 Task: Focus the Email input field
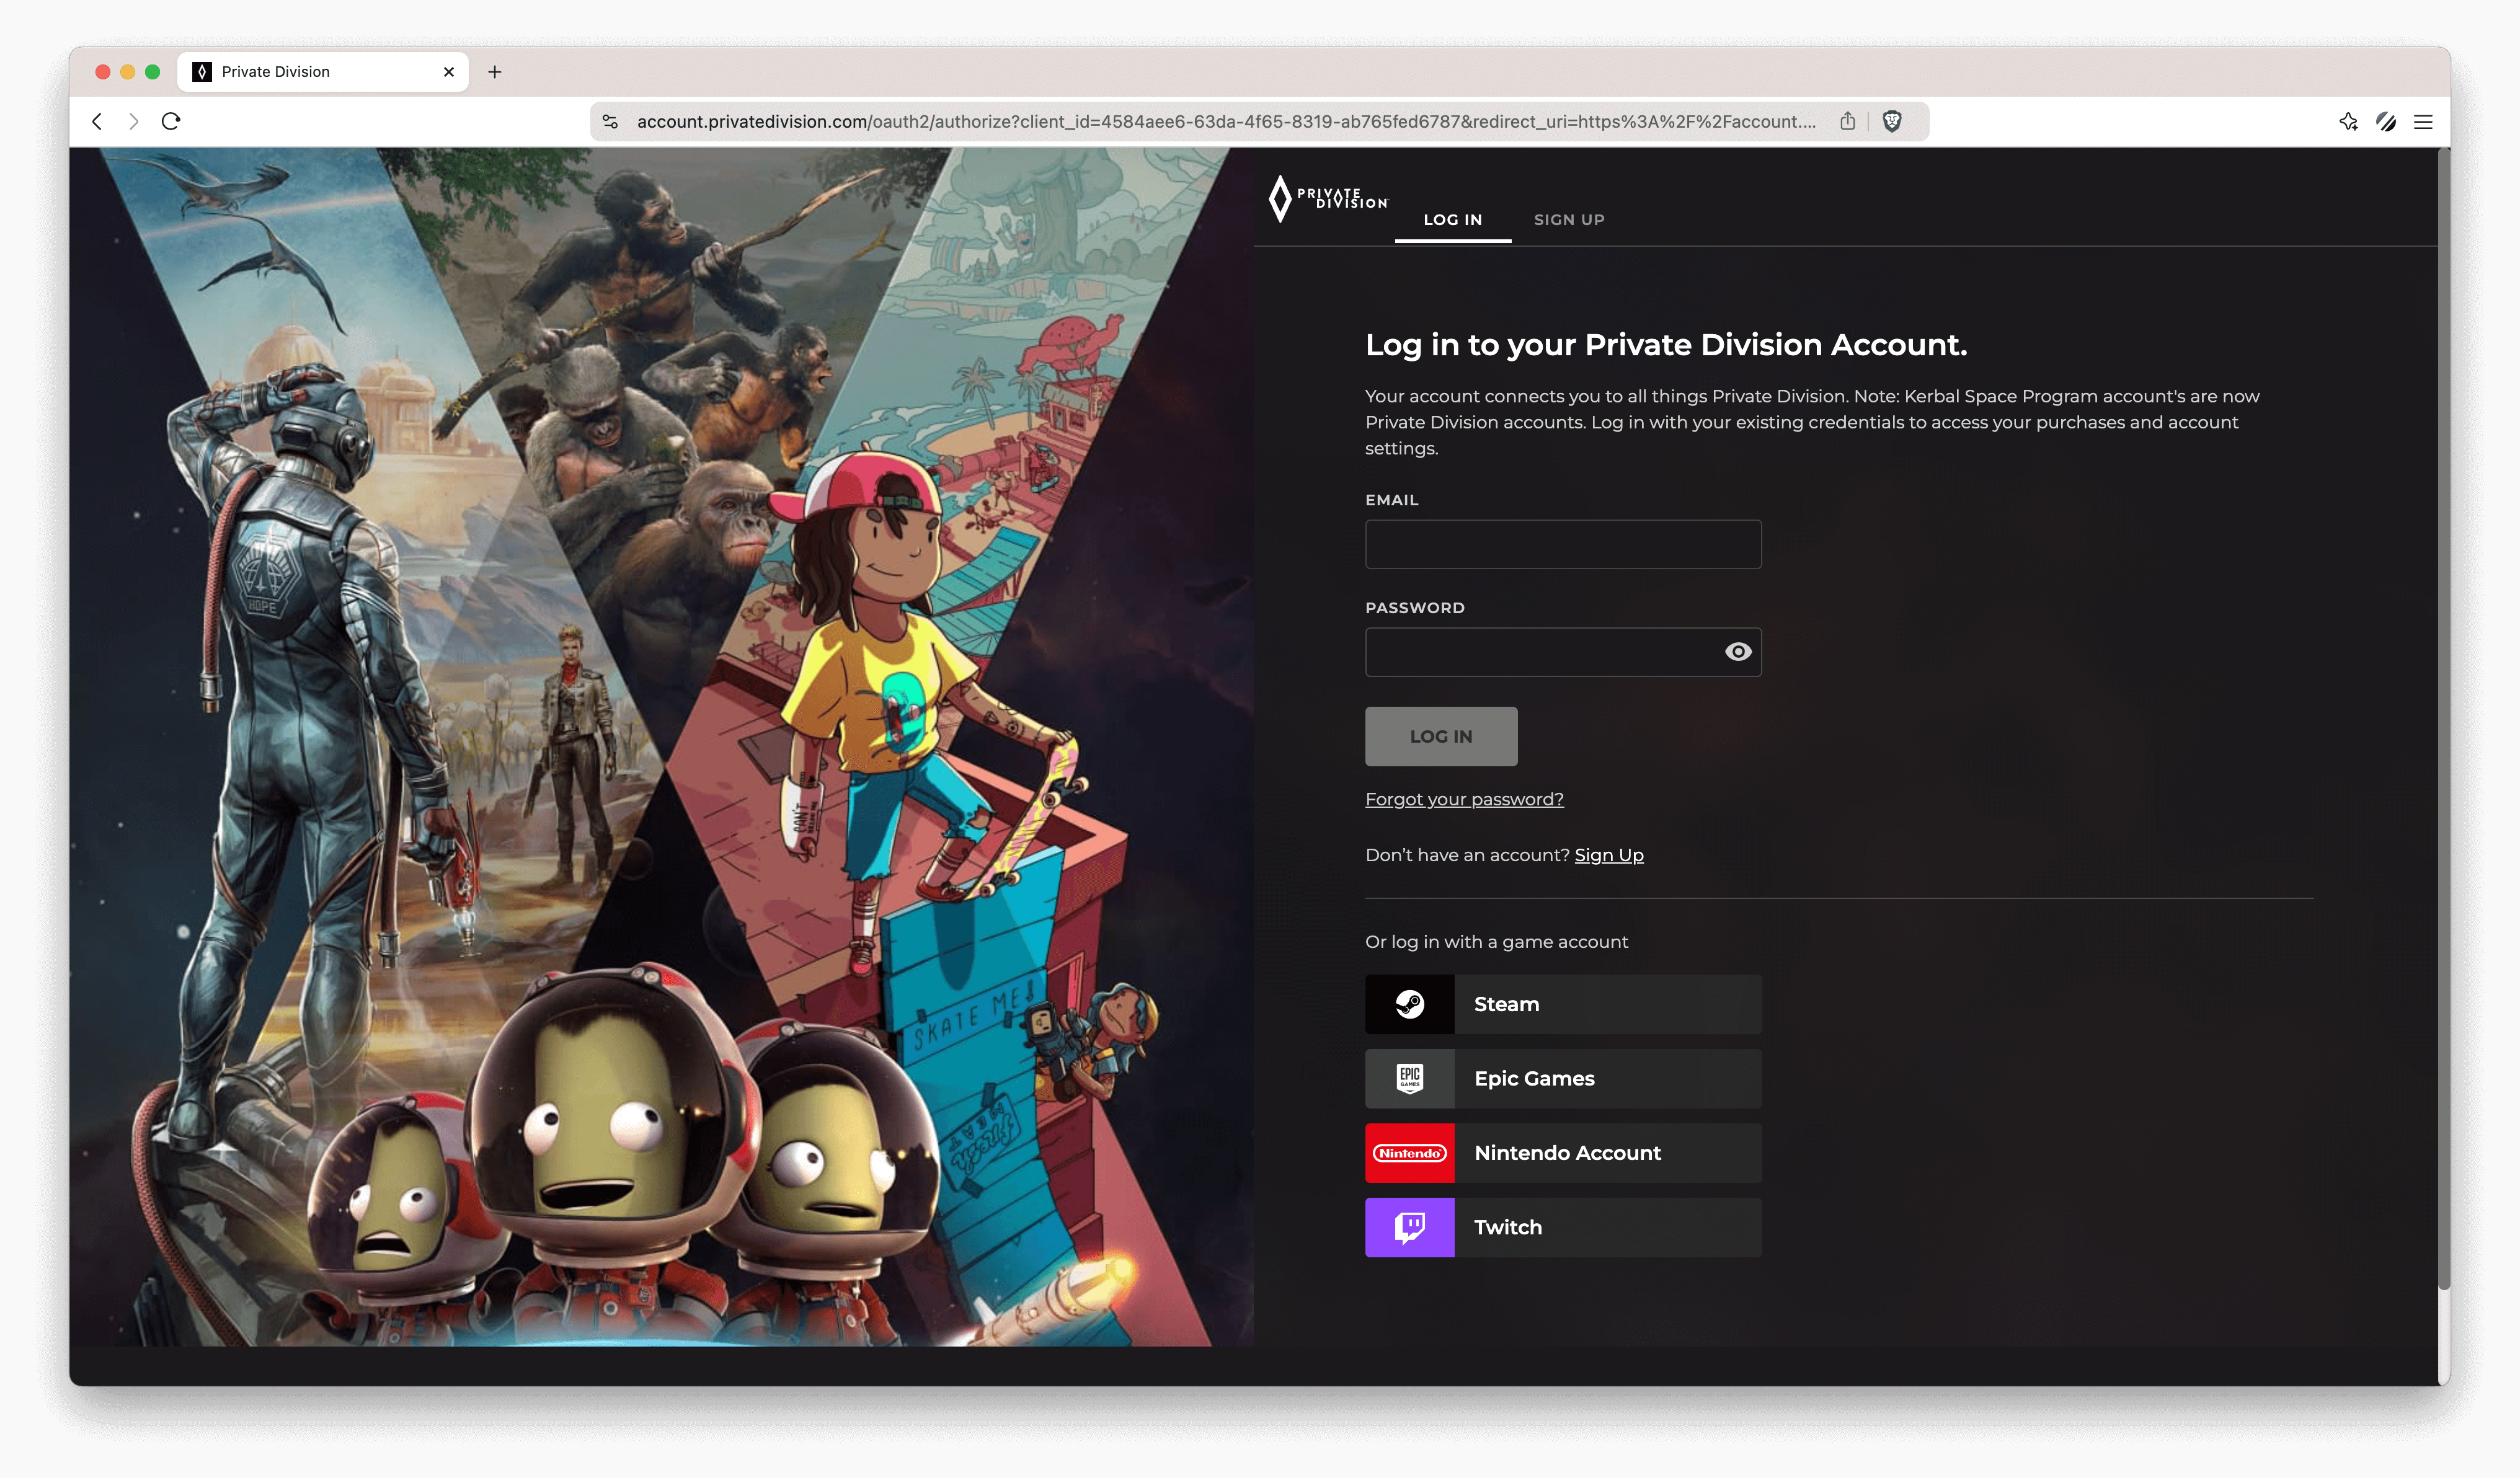point(1563,544)
